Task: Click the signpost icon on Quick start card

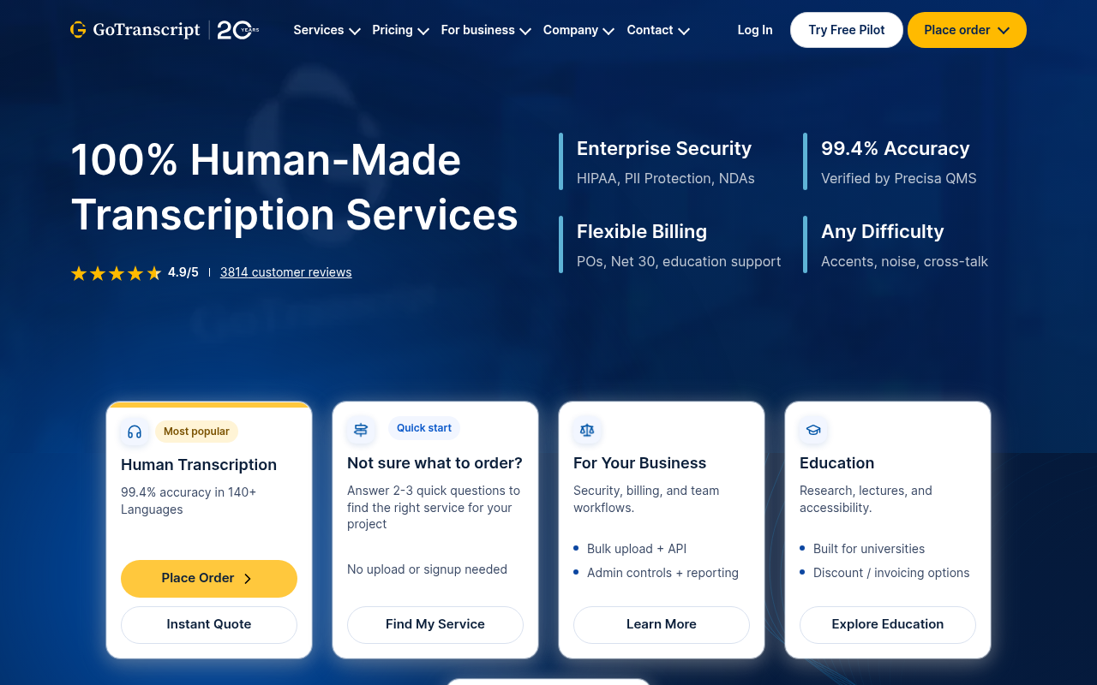Action: click(x=361, y=430)
